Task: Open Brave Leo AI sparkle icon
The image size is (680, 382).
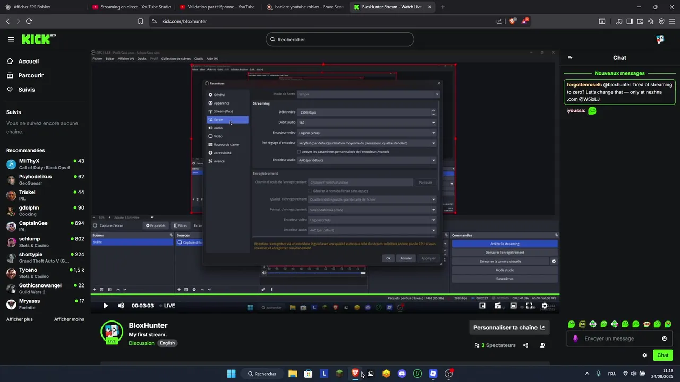Action: click(x=651, y=21)
